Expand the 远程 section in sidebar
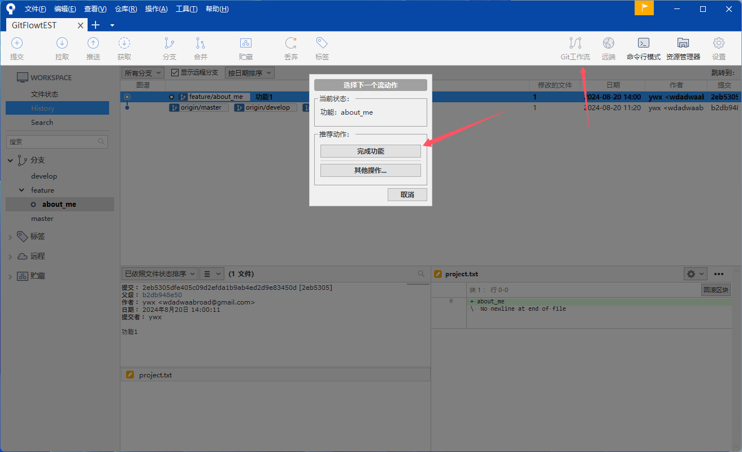Screen dimensions: 742x452 (x=10, y=257)
